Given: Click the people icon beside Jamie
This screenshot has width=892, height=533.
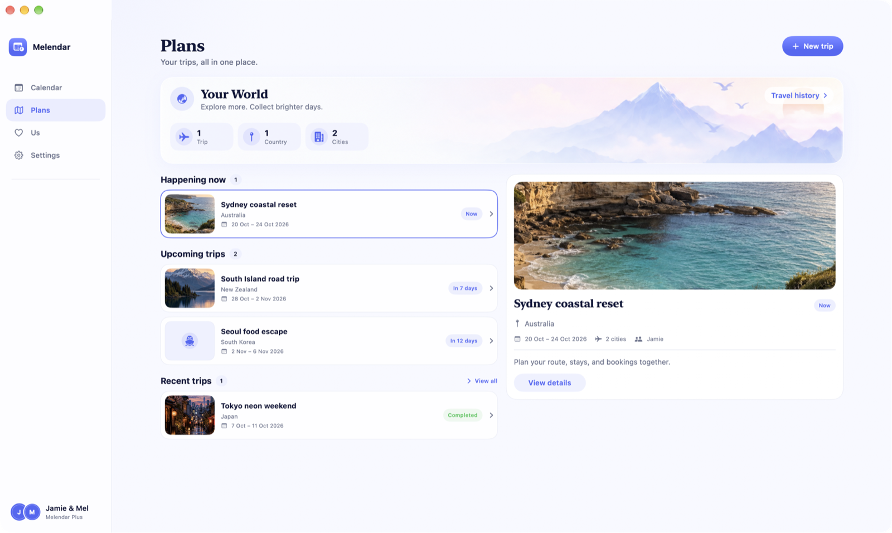Looking at the screenshot, I should coord(638,339).
